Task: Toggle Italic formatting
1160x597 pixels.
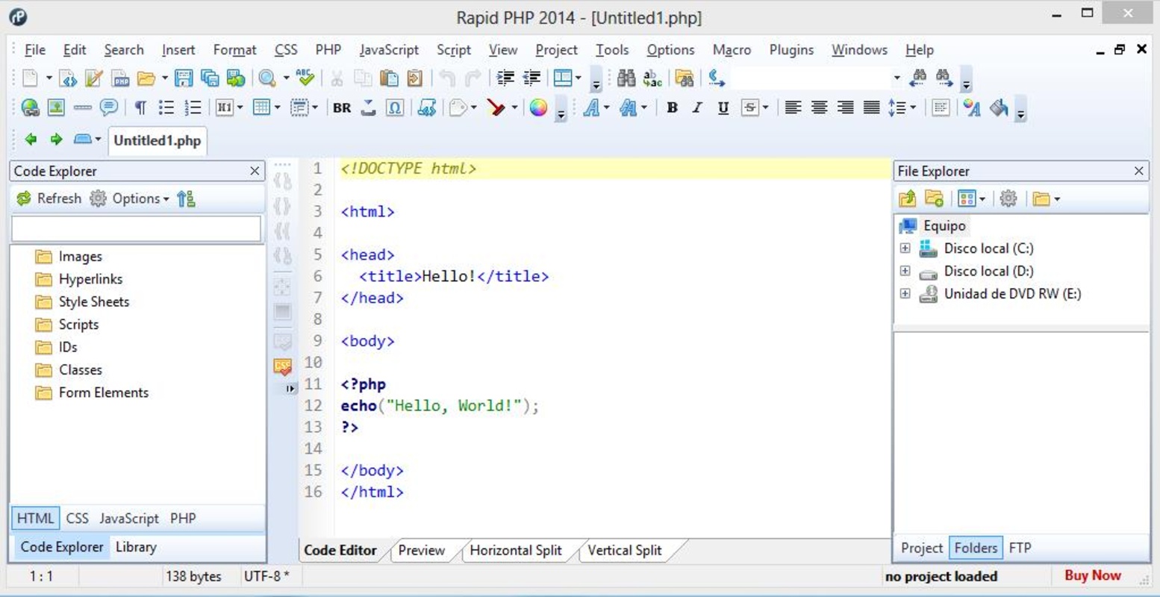Action: click(697, 108)
